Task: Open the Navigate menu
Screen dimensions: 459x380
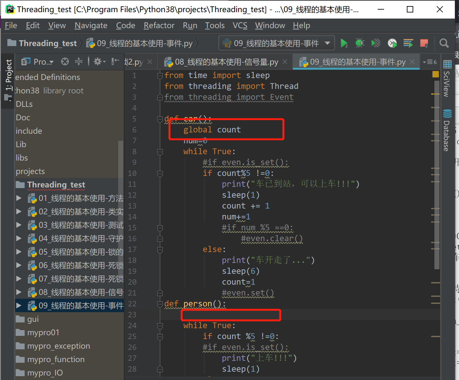Action: click(91, 25)
